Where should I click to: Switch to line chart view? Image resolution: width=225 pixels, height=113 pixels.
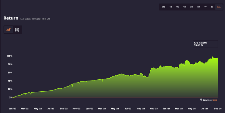(8, 30)
